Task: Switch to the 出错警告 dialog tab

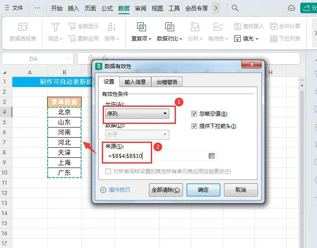Action: (167, 82)
